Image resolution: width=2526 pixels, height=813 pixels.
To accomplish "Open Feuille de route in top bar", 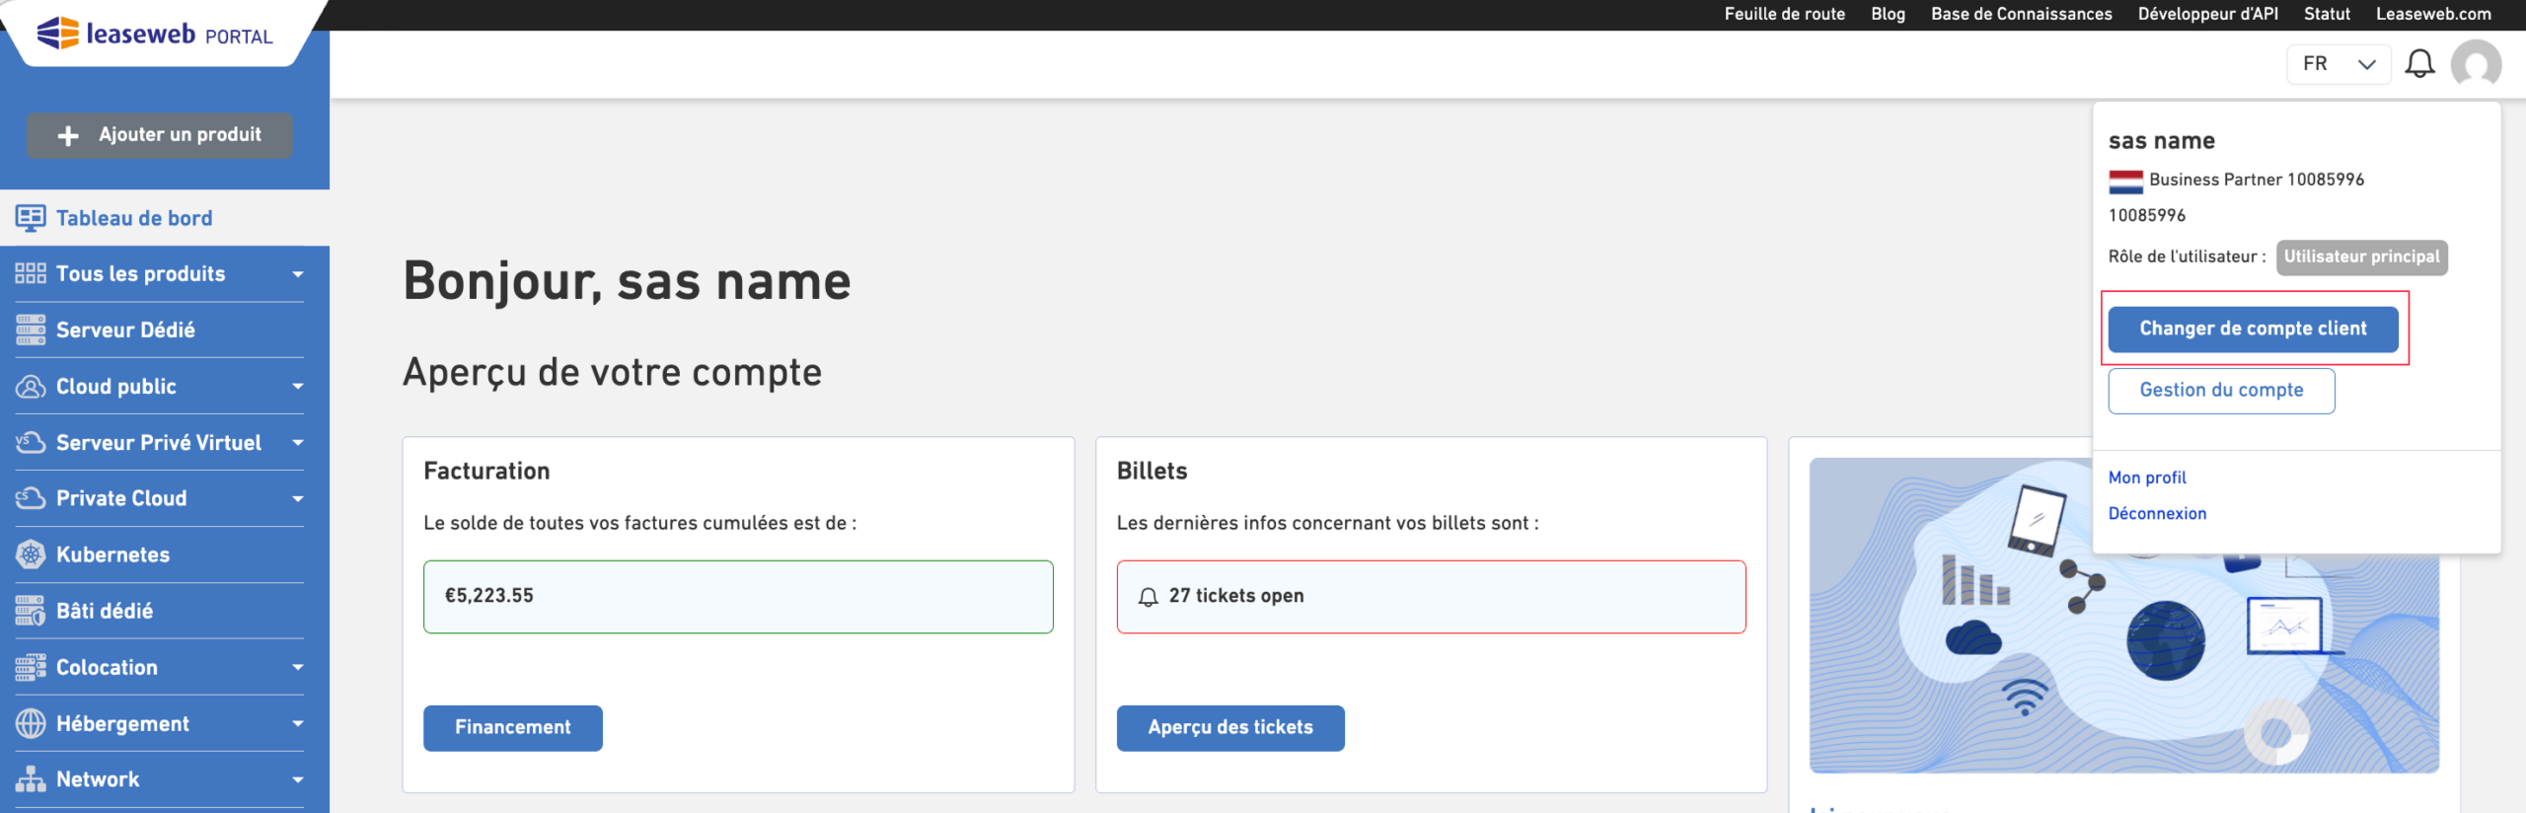I will click(x=1784, y=14).
